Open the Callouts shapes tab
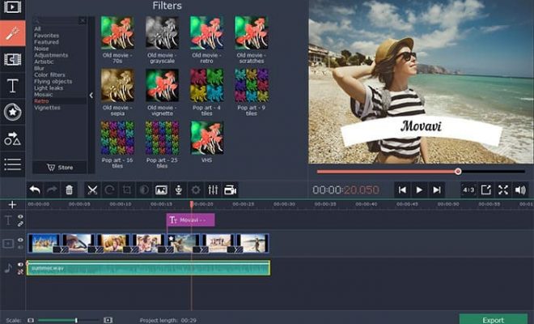 tap(12, 139)
